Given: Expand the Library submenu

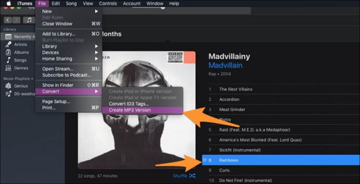Looking at the screenshot, I should tap(69, 46).
